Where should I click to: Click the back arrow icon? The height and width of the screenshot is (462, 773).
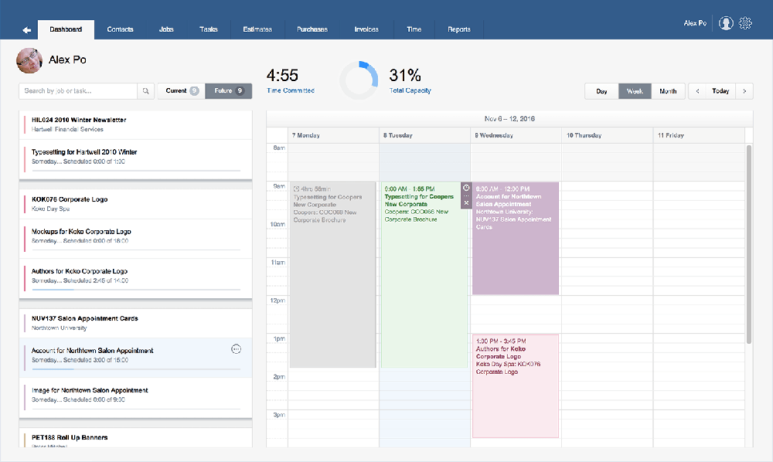26,30
